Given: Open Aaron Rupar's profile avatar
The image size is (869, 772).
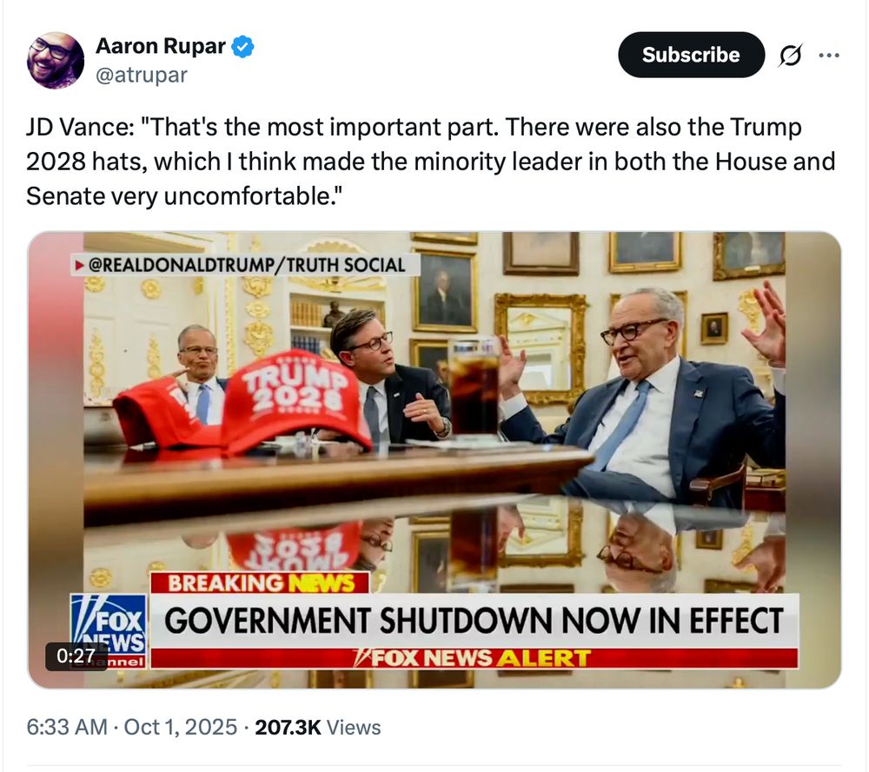Looking at the screenshot, I should click(x=56, y=60).
